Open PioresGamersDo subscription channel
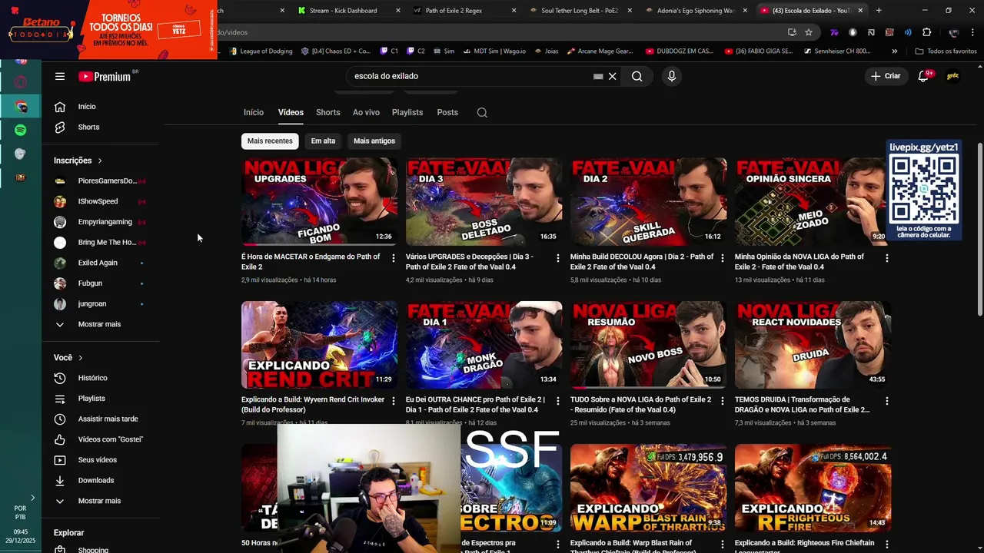 click(106, 181)
